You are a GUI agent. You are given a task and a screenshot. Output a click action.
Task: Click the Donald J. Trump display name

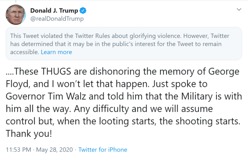(54, 11)
